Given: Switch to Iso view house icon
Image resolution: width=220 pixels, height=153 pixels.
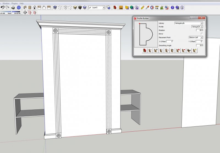Looking at the screenshot, I should click(x=25, y=7).
